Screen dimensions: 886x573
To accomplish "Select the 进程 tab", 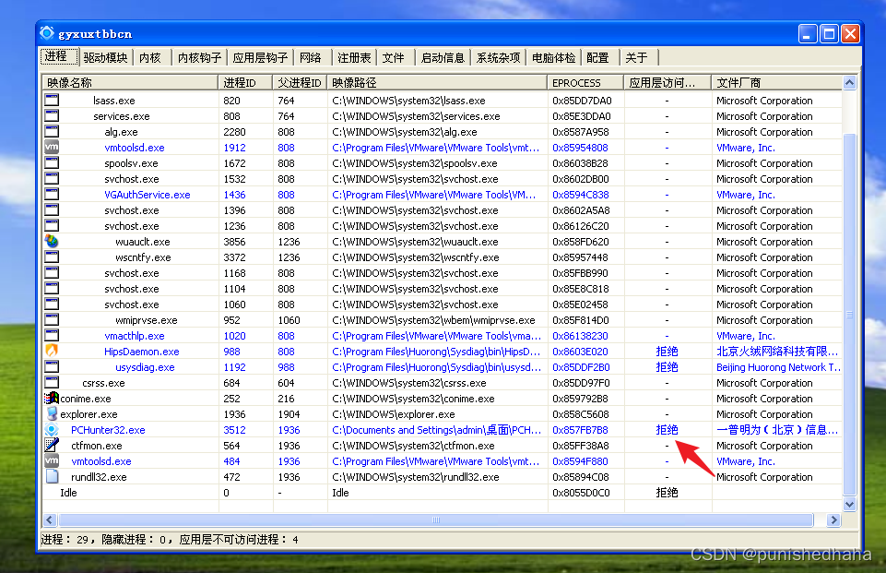I will point(58,56).
